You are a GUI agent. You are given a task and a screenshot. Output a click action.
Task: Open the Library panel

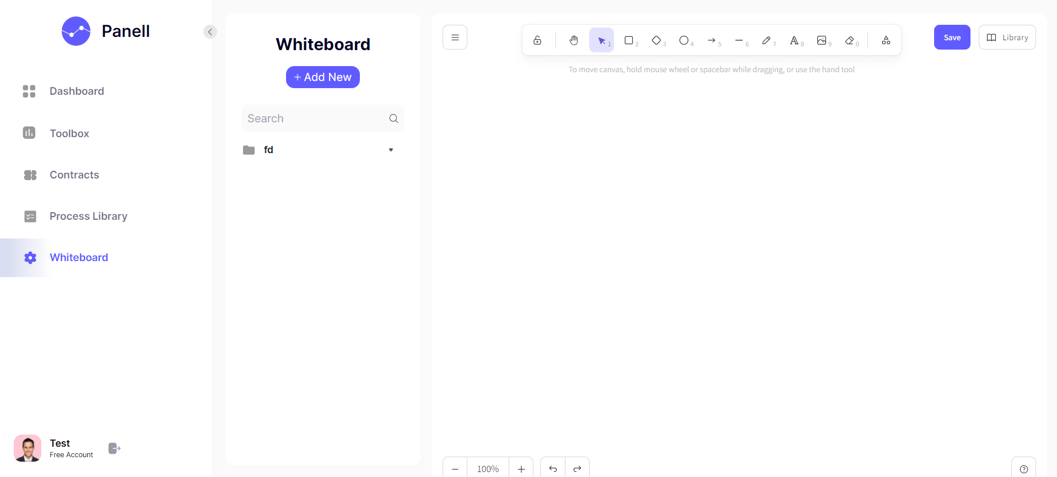[1007, 37]
